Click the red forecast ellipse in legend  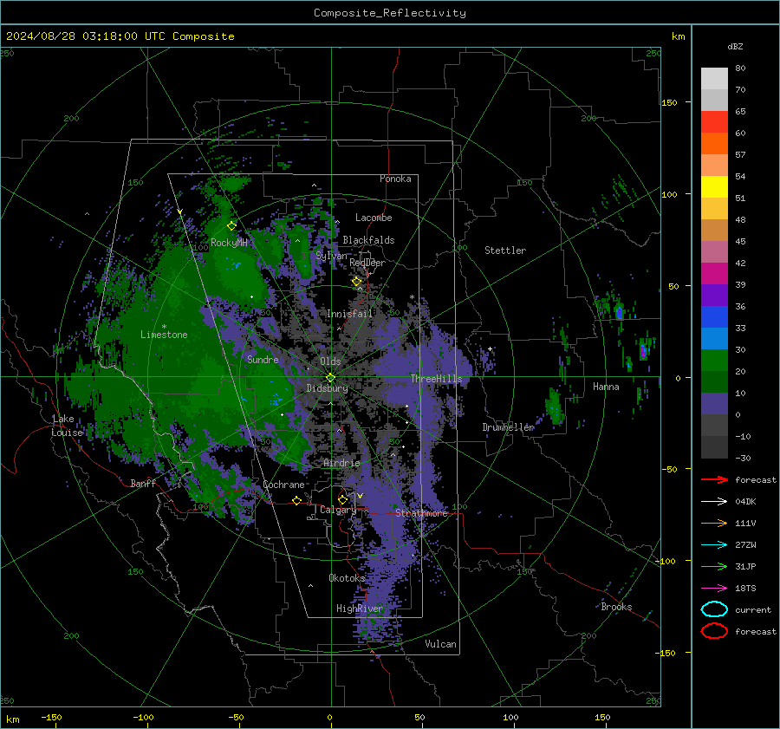714,631
